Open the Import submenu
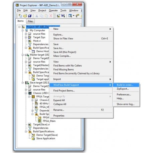153x153 pixels. click(81, 79)
